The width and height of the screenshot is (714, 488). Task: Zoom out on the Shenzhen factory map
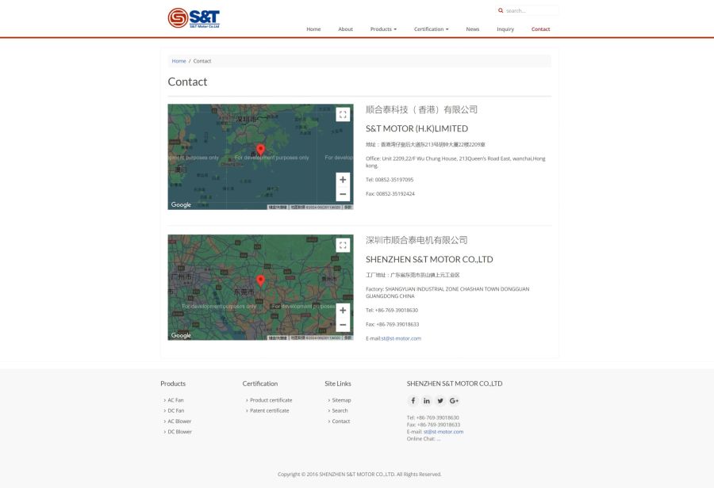coord(343,325)
